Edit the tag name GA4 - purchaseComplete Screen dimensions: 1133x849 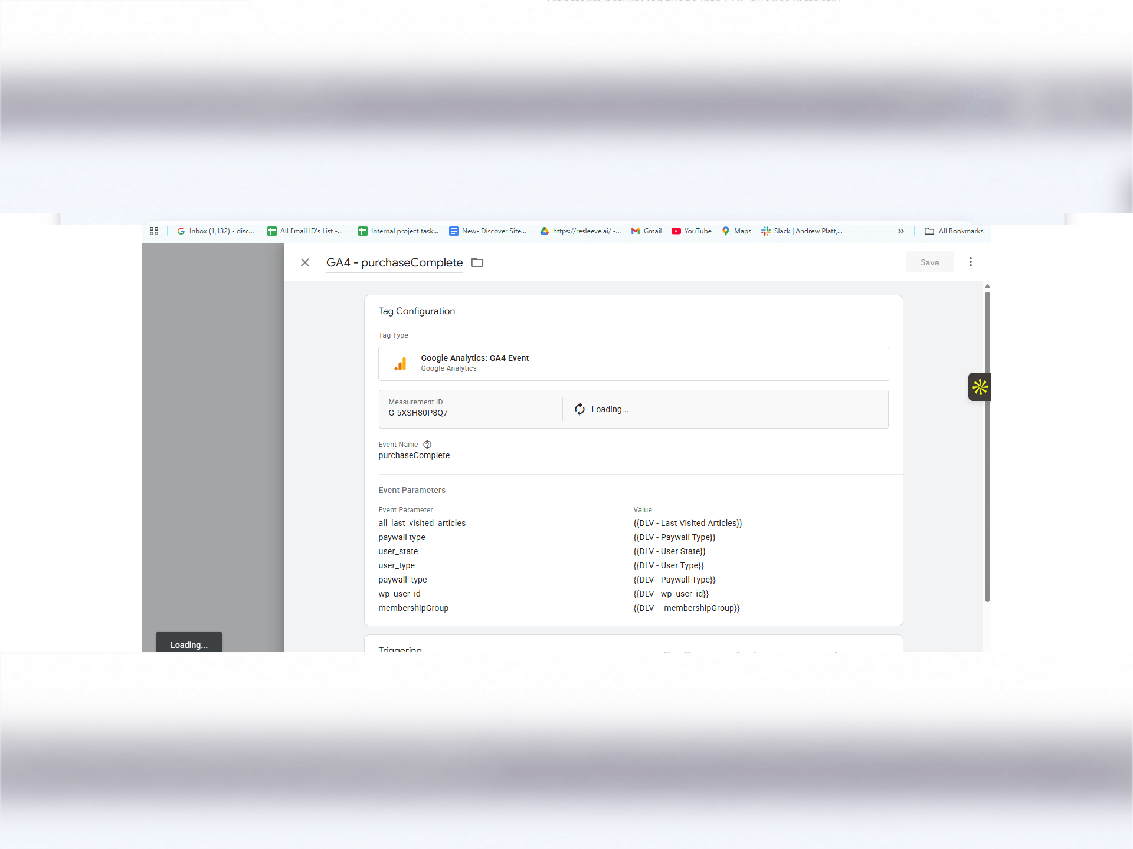click(x=394, y=262)
